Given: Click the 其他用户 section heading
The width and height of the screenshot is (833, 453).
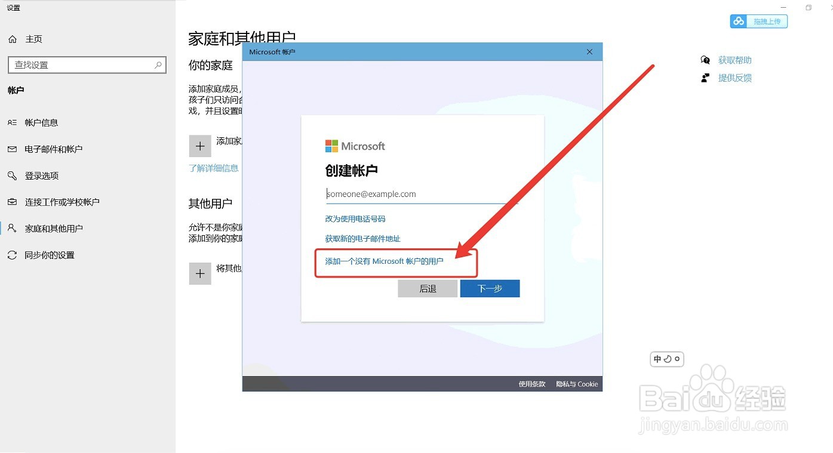Looking at the screenshot, I should (x=211, y=204).
